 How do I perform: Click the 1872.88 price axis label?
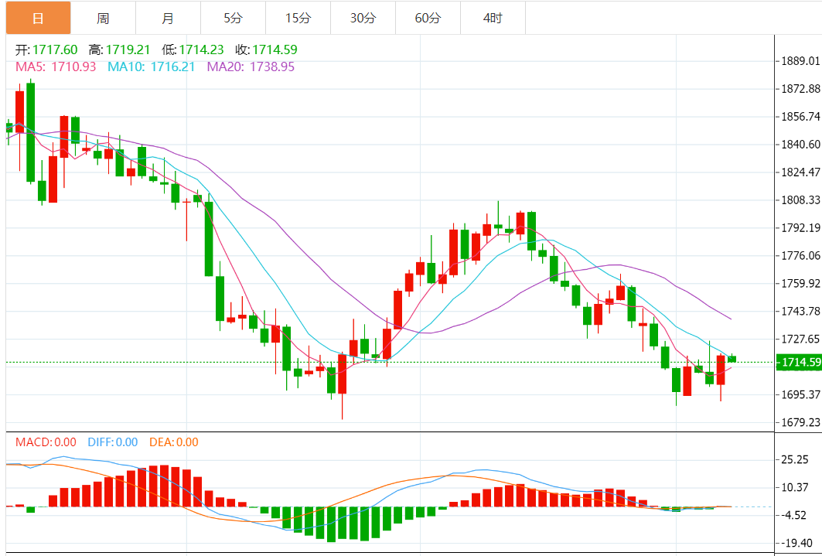(800, 88)
